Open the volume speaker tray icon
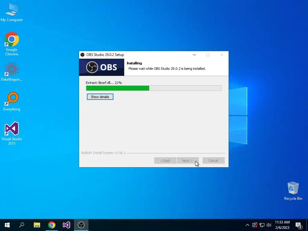This screenshot has width=308, height=231. 269,225
